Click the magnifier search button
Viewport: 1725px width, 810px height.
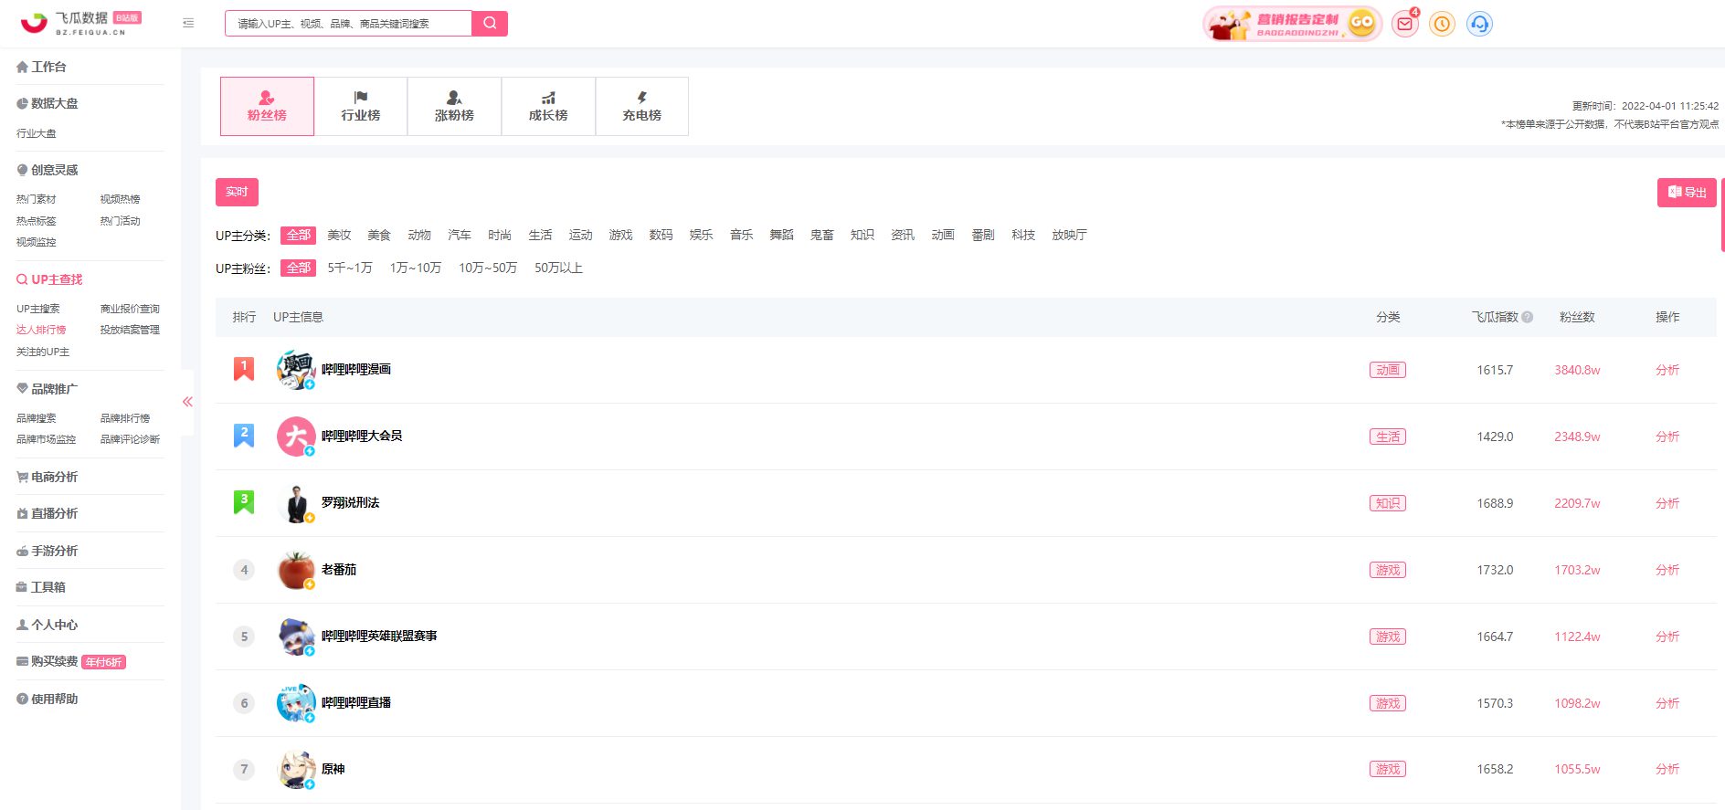tap(490, 23)
